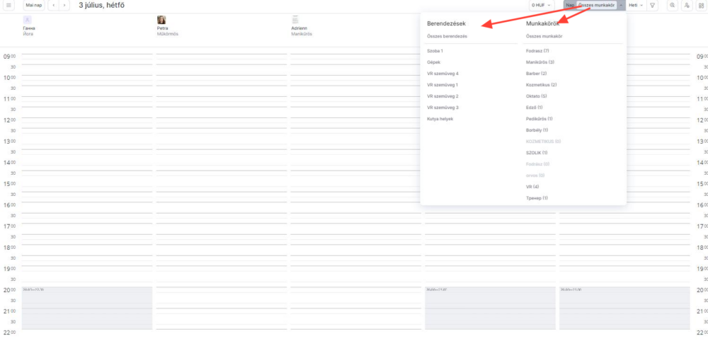Viewport: 708px width, 353px height.
Task: Select Összes munkakör in the dropdown list
Action: pyautogui.click(x=544, y=36)
